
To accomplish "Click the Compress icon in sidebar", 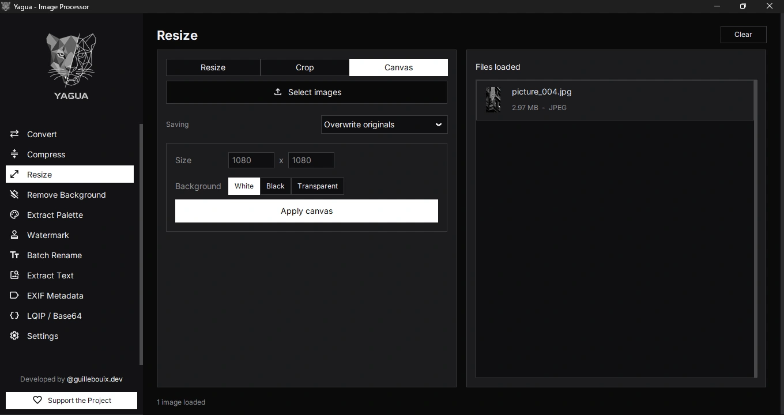I will coord(14,154).
